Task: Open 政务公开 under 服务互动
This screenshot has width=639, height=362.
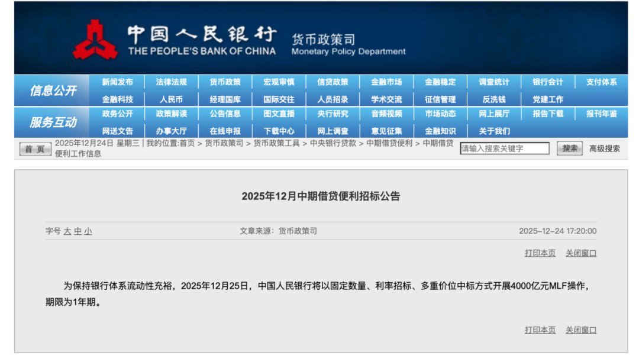Action: 117,114
